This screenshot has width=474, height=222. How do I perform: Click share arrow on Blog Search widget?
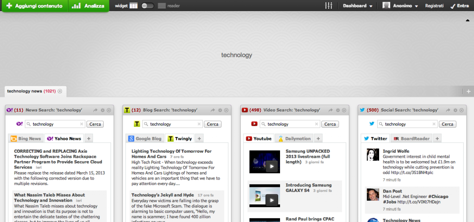tap(212, 110)
